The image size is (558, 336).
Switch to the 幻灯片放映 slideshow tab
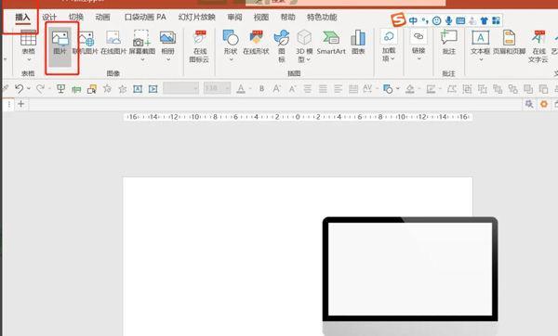[x=197, y=17]
